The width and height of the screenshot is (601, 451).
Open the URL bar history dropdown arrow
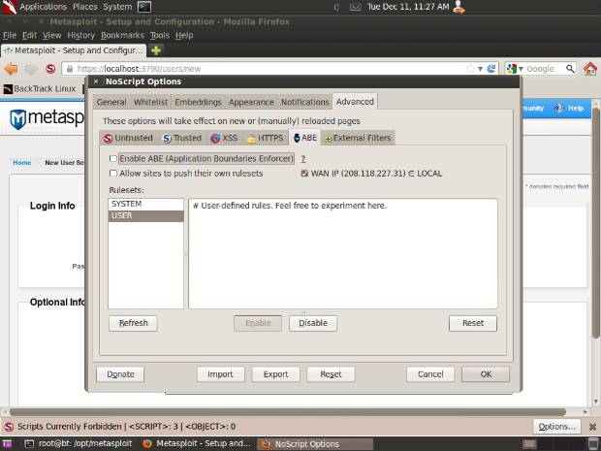point(481,69)
